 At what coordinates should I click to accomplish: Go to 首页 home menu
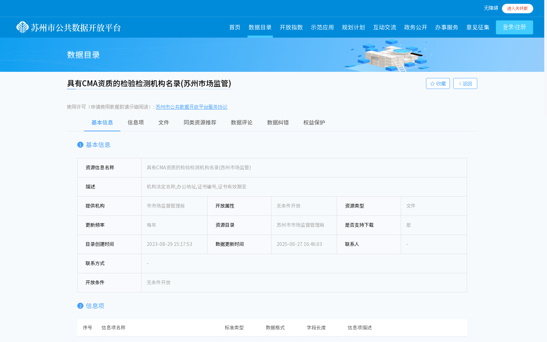click(x=235, y=27)
